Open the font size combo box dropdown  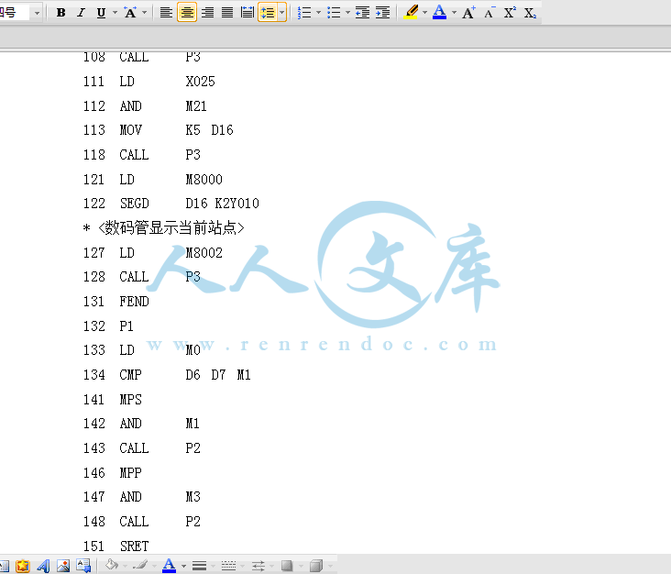37,13
